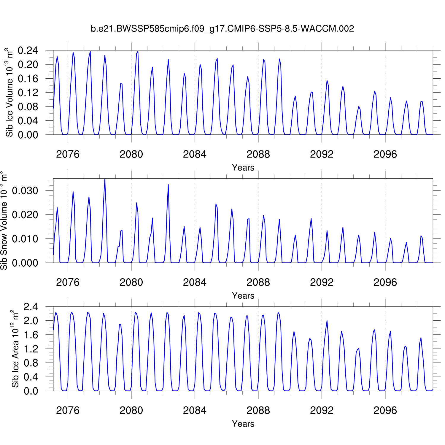Click the Years label under the bottom panel
This screenshot has height=445, width=445.
point(243,424)
